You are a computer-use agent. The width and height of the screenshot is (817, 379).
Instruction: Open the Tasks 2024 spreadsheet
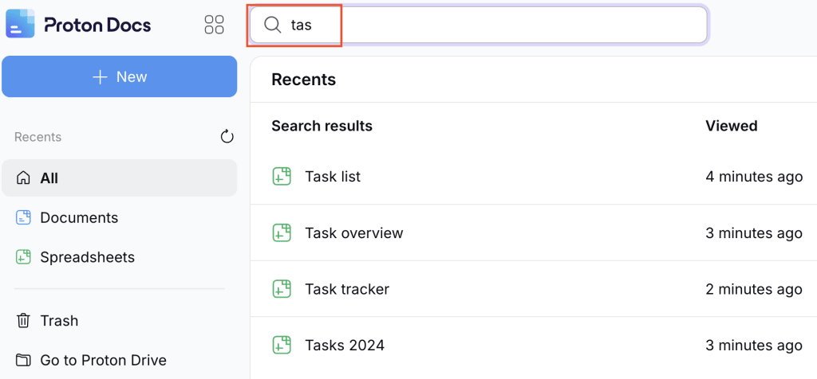(345, 345)
